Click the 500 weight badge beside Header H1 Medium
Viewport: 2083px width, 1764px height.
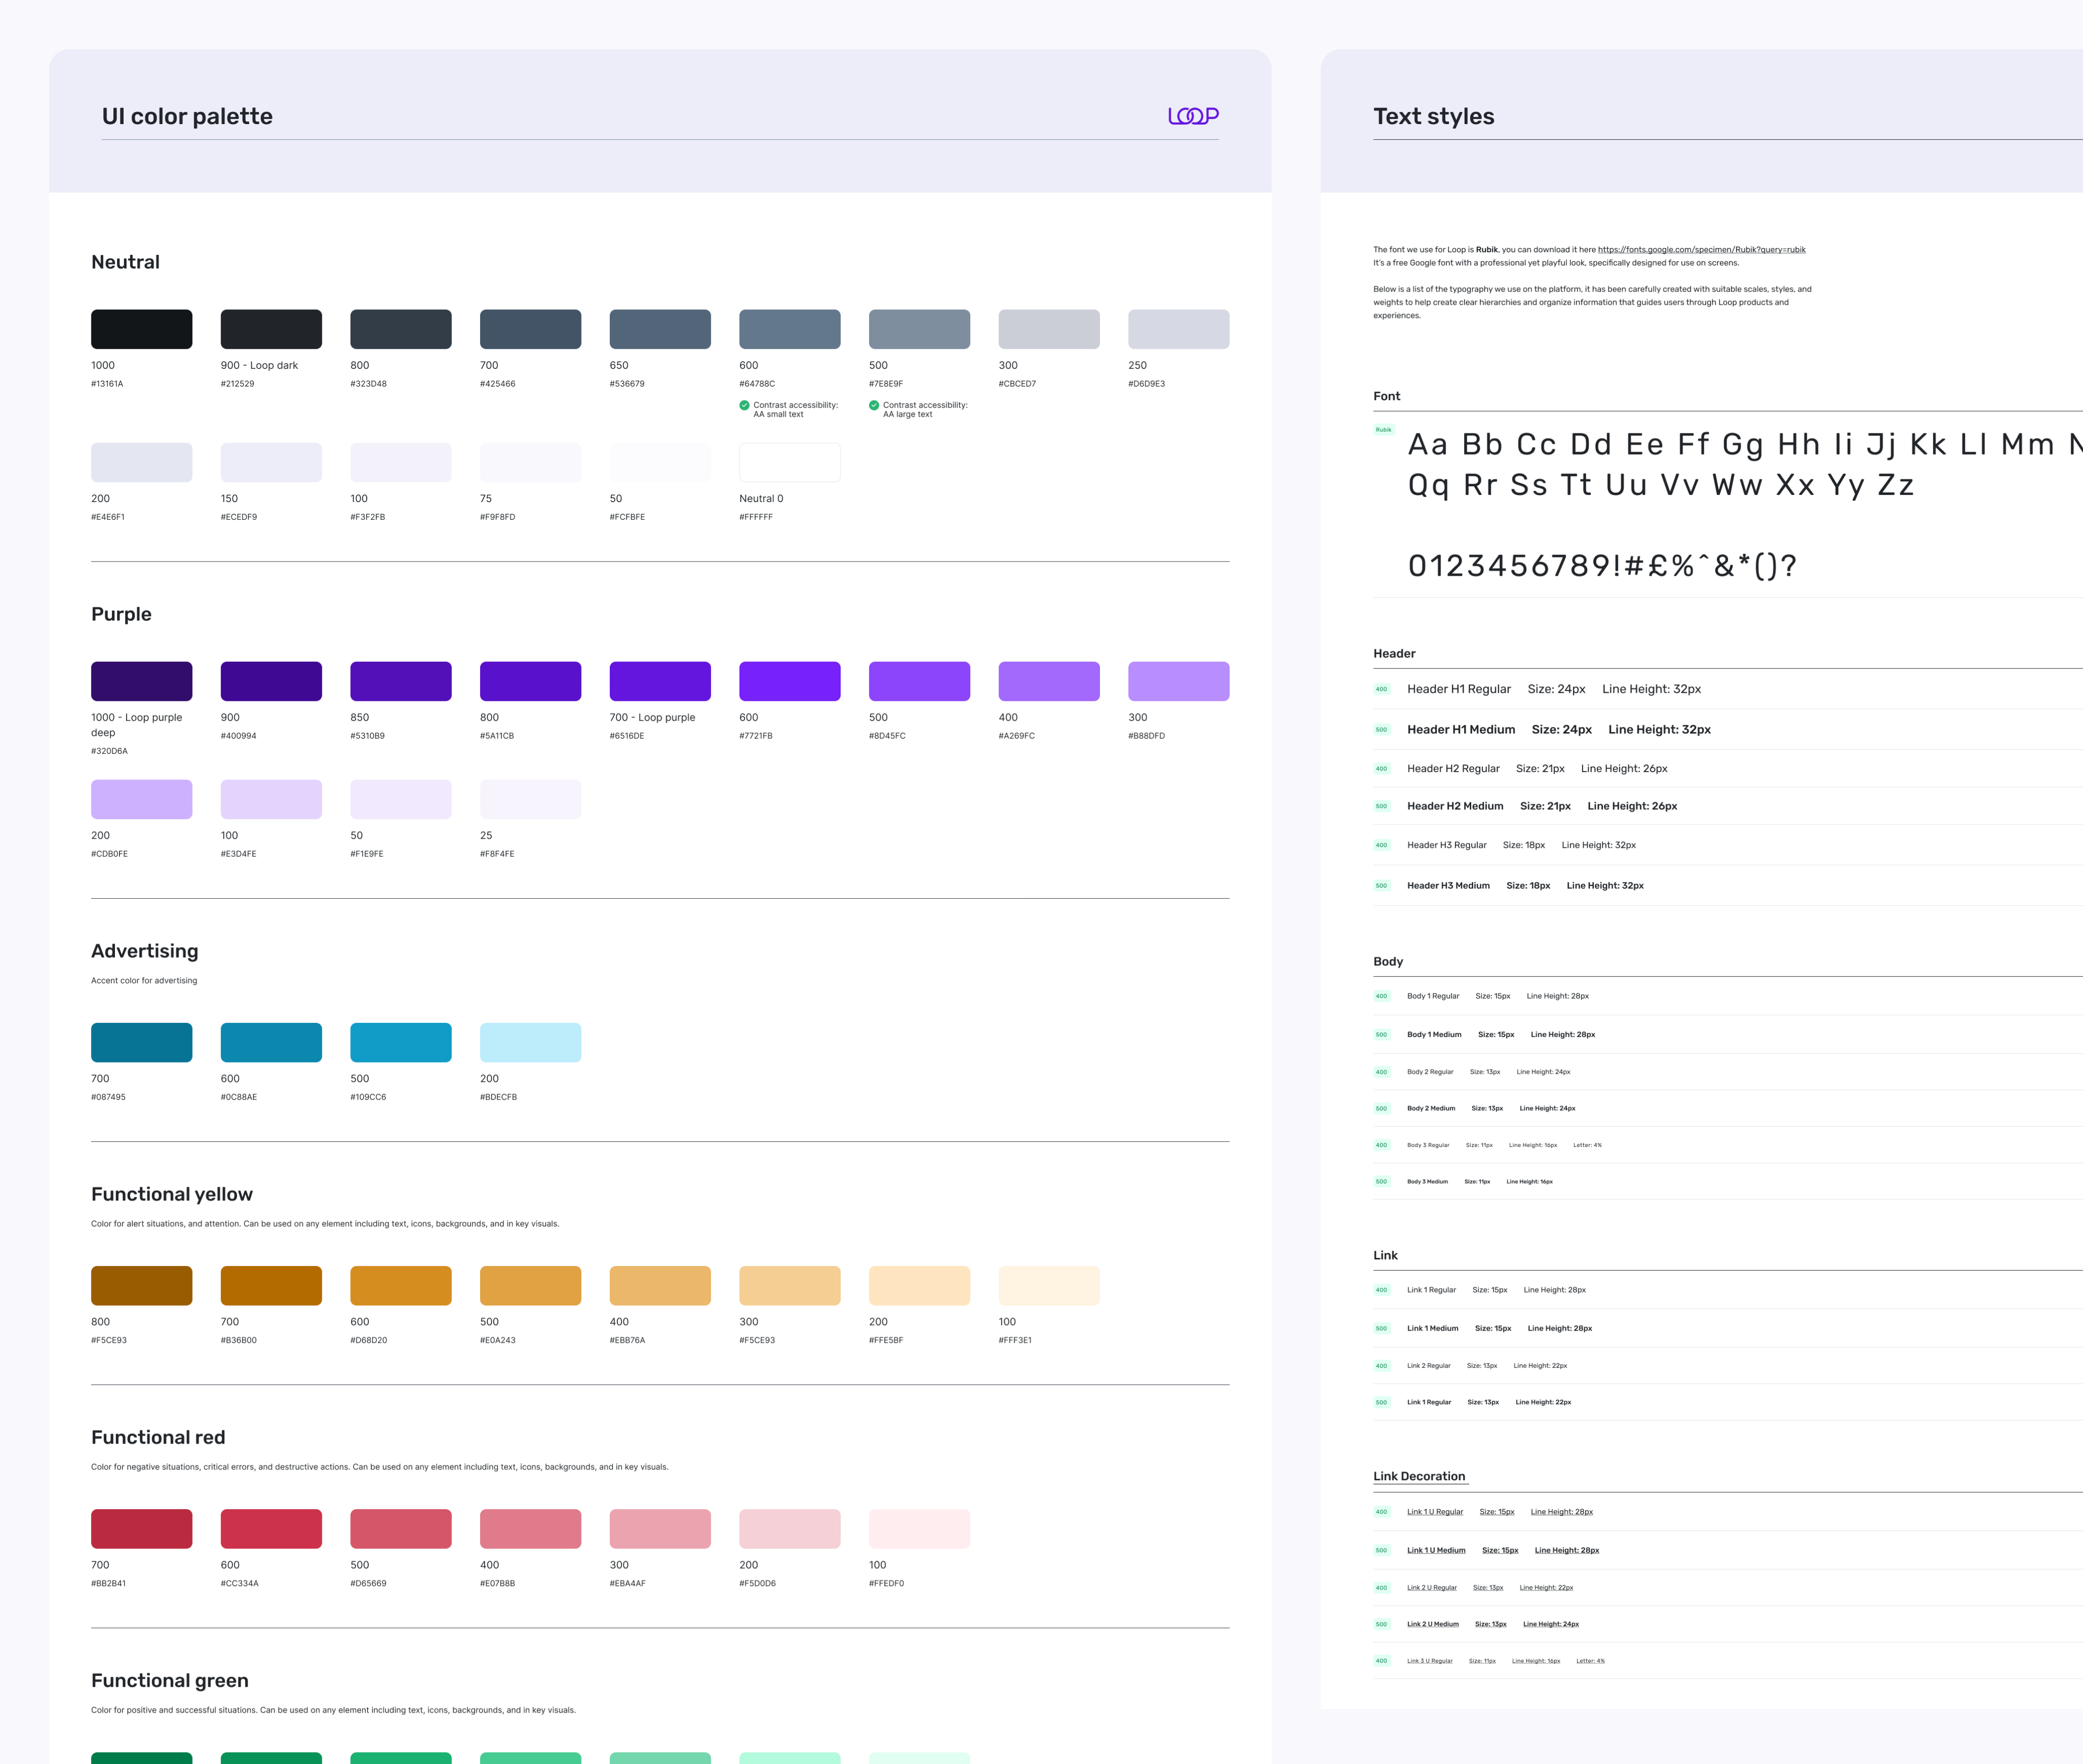point(1381,730)
